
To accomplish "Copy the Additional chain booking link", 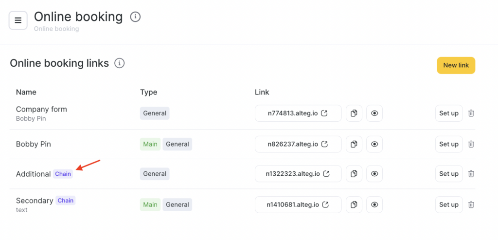I will tap(354, 174).
